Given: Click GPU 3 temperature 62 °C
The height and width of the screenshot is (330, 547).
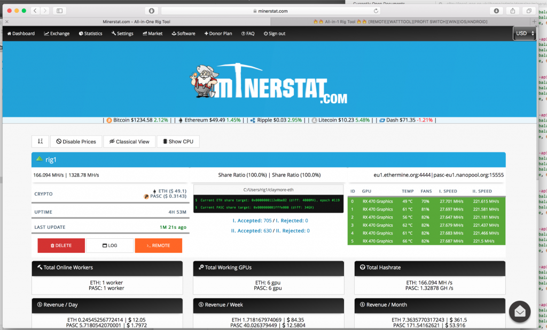Looking at the screenshot, I should click(x=408, y=225).
